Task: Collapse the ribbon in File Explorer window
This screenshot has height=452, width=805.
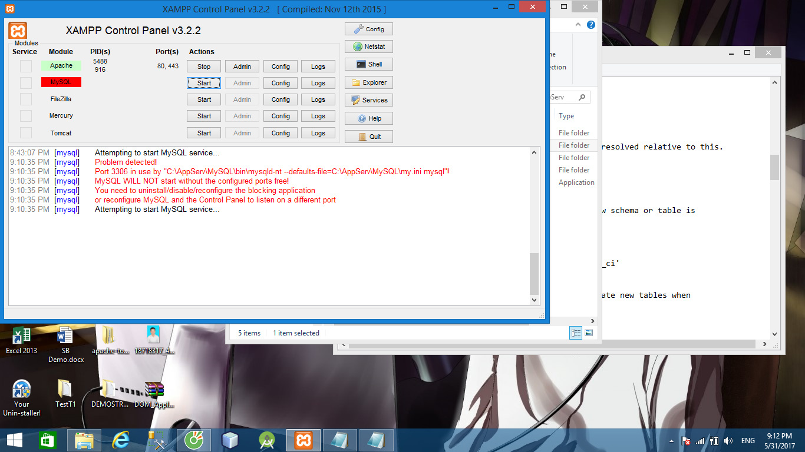Action: [x=578, y=25]
